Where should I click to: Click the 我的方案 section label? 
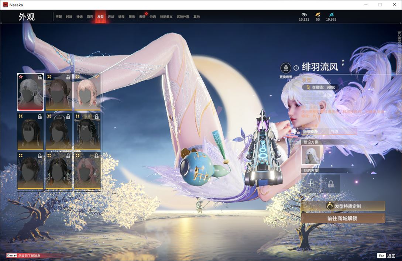311,171
